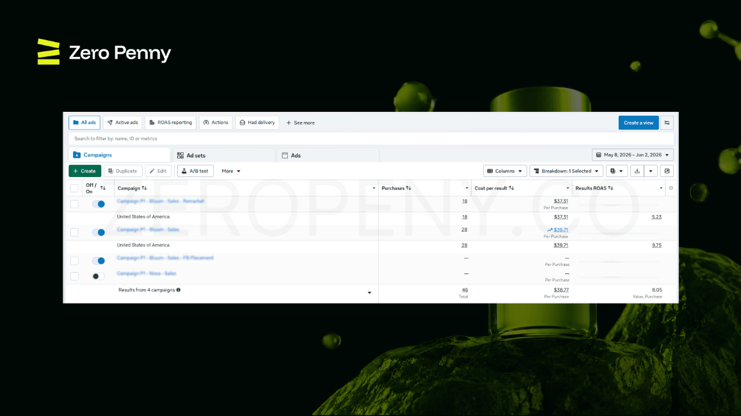Screen dimensions: 741x416
Task: Click the 5.23 ROAS value
Action: pyautogui.click(x=657, y=217)
